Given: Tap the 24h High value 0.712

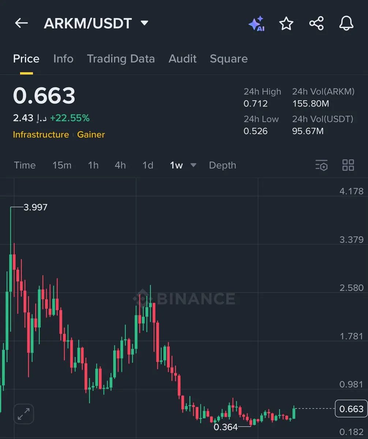Looking at the screenshot, I should [256, 104].
